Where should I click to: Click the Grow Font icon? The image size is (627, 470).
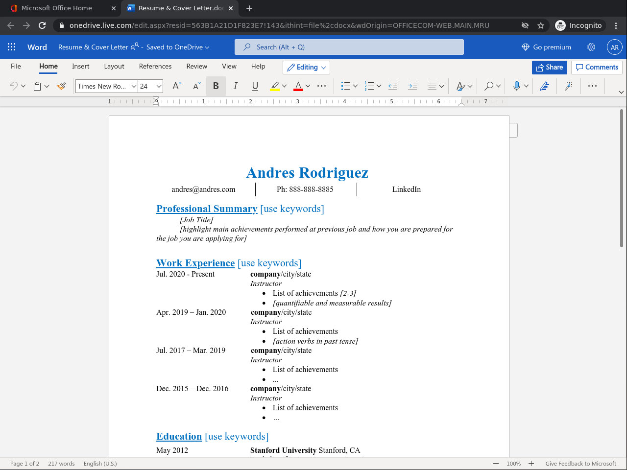click(x=177, y=86)
